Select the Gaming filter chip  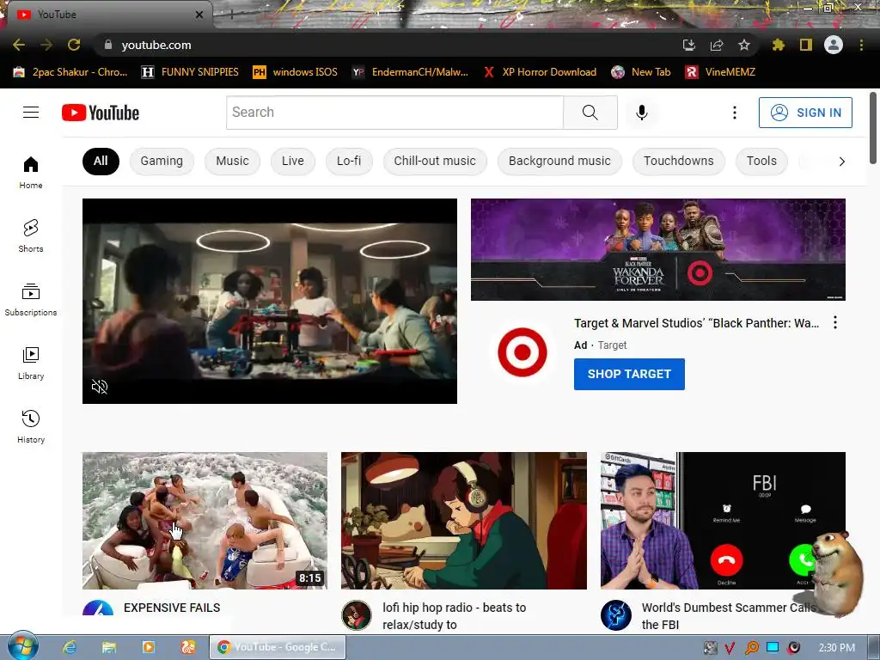pyautogui.click(x=162, y=161)
